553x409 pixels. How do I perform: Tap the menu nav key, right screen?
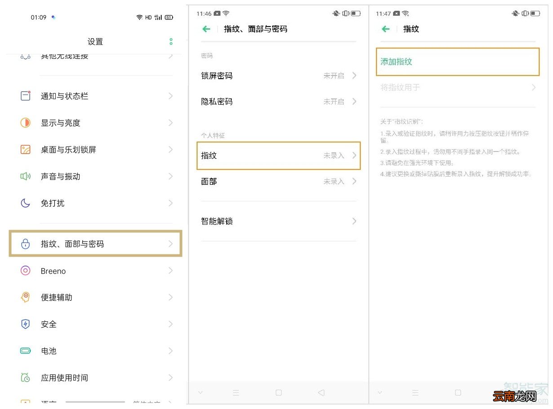(x=415, y=392)
